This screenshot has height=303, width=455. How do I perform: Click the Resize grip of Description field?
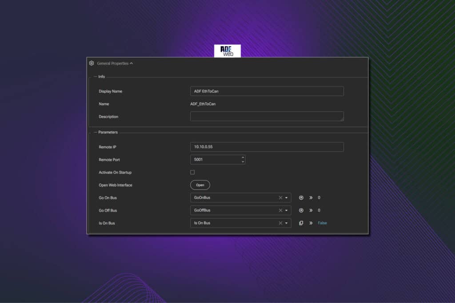pyautogui.click(x=342, y=119)
